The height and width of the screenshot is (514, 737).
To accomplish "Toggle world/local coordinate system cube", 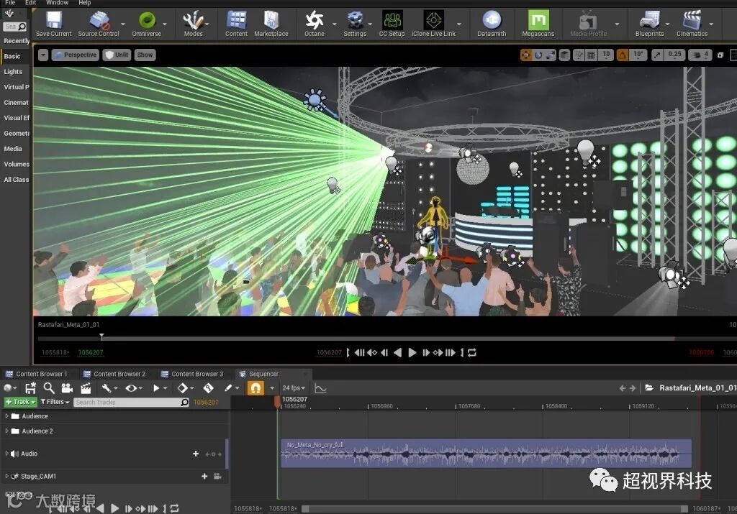I will coord(564,55).
